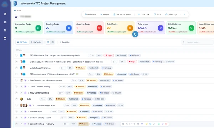Click the yellow smiley icon in the February row toolbar
The width and height of the screenshot is (214, 128).
(147, 124)
